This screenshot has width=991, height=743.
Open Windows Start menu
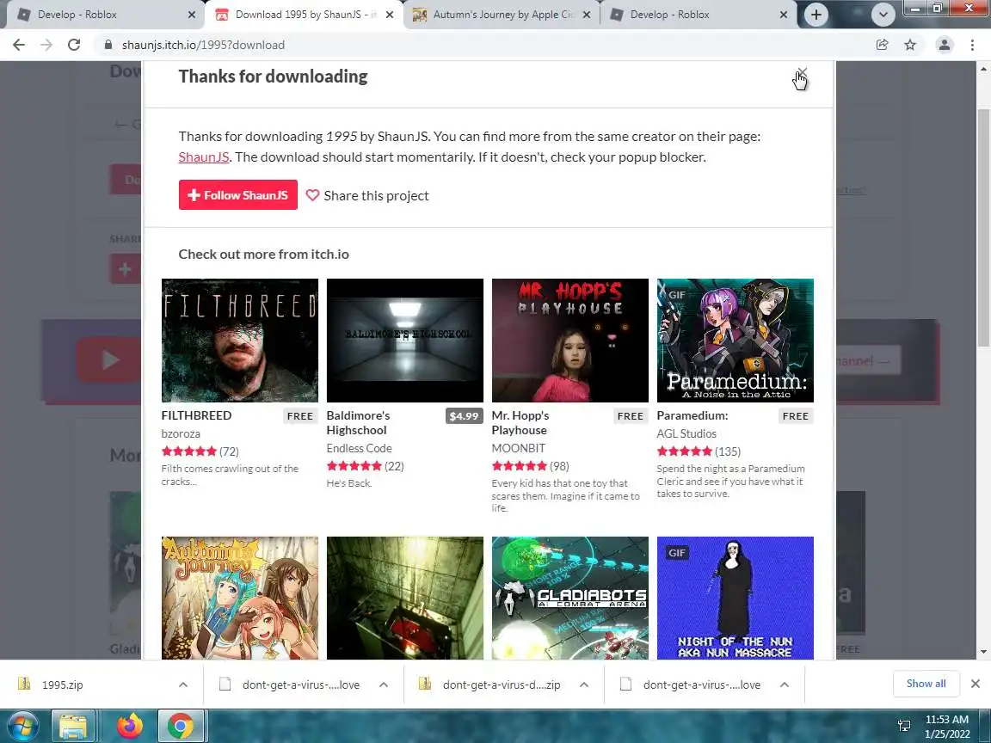pos(23,725)
